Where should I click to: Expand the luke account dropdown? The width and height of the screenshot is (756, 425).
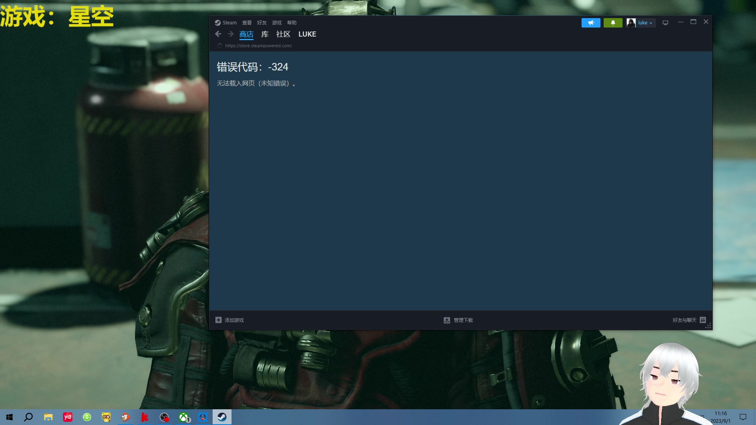645,23
